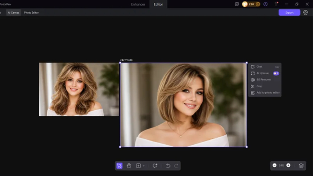Undo the last action
The height and width of the screenshot is (176, 313).
[168, 165]
